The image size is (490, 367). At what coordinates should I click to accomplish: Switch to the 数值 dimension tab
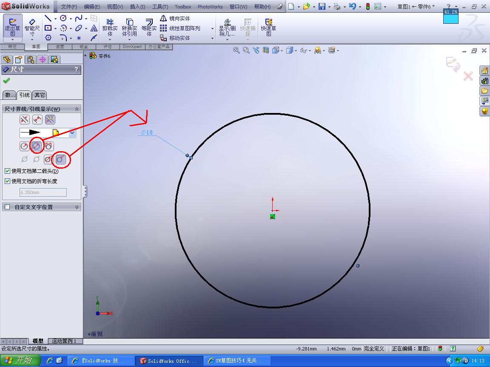pos(9,95)
